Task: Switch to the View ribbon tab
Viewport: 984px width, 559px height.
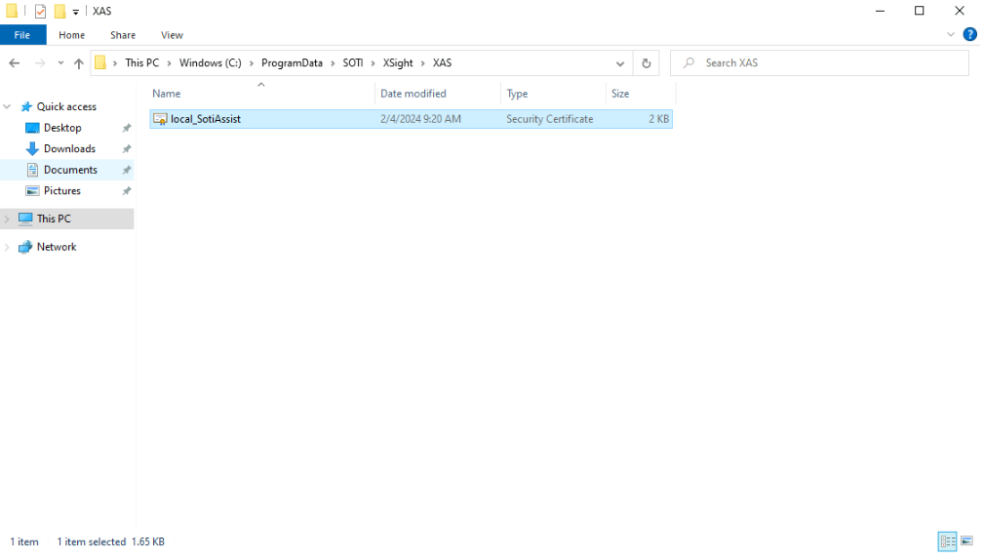Action: (172, 35)
